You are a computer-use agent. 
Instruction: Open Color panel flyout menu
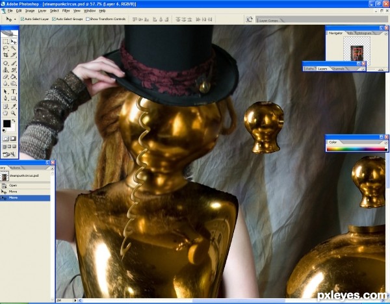click(x=385, y=142)
